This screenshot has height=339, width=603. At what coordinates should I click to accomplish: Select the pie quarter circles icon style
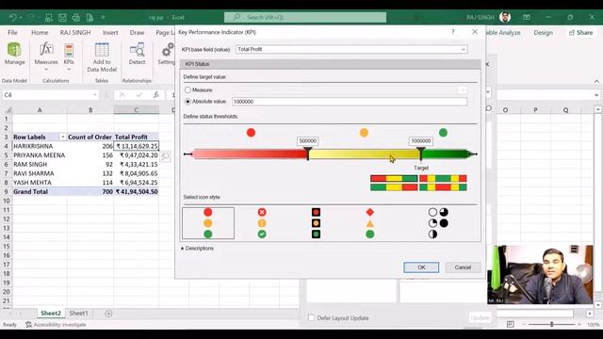(438, 223)
